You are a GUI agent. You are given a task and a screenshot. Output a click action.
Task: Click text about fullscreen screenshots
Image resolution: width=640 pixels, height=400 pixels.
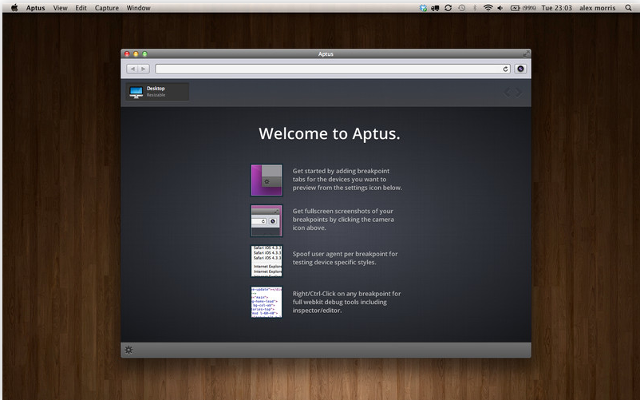[x=343, y=220]
